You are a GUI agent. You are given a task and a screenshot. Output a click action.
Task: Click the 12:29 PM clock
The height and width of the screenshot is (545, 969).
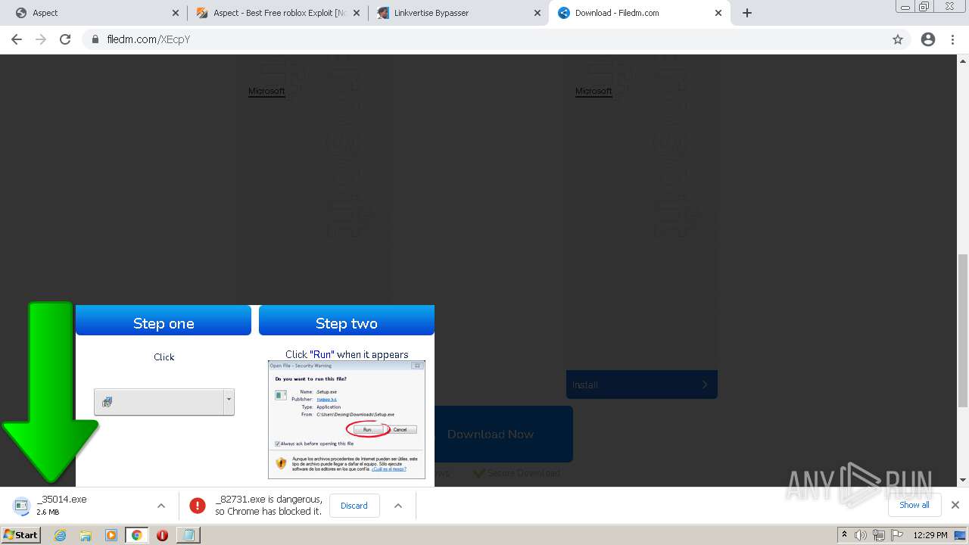(x=930, y=535)
